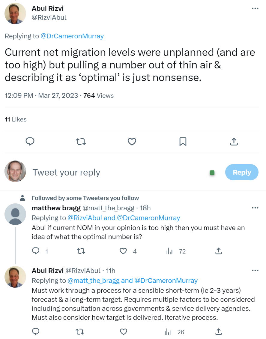Open more options on Abul Rizvi's 11h reply
266x339 pixels.
tap(255, 271)
